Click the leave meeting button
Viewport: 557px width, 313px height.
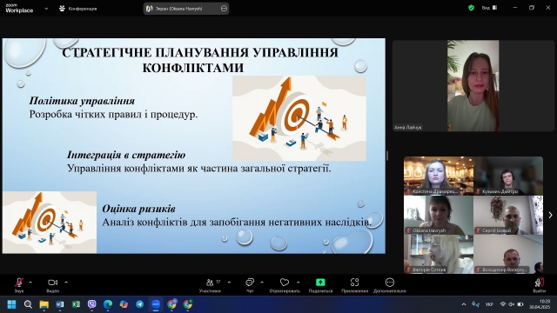(x=540, y=285)
